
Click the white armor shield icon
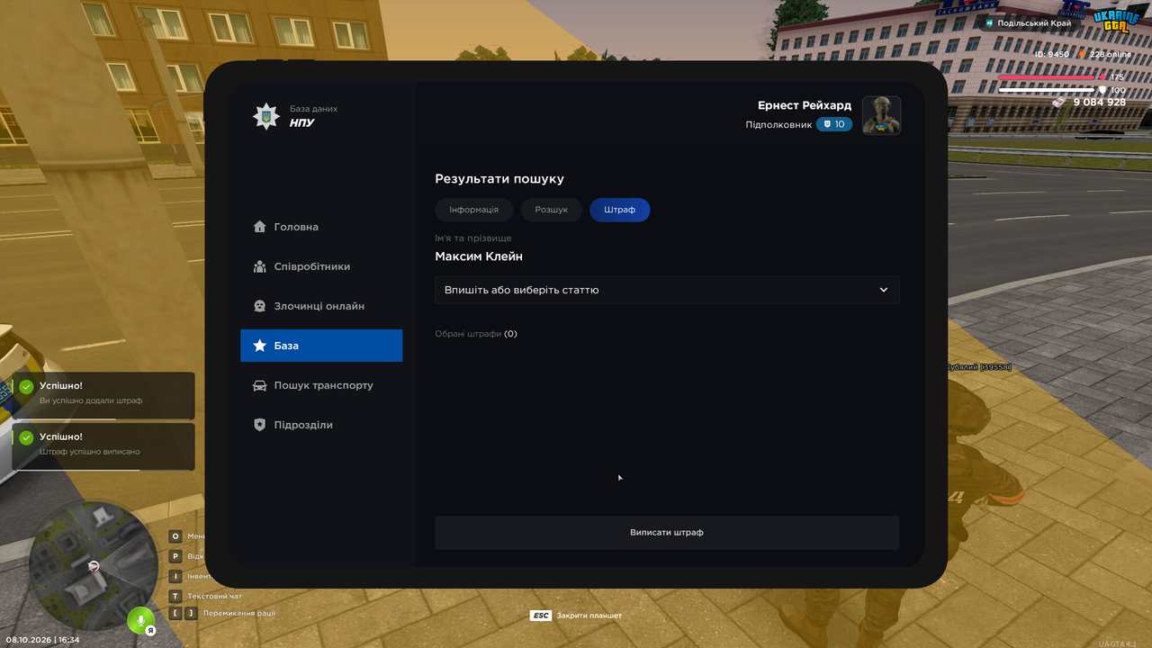1102,90
